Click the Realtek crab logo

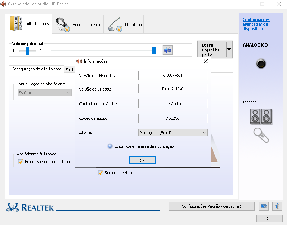[13, 207]
